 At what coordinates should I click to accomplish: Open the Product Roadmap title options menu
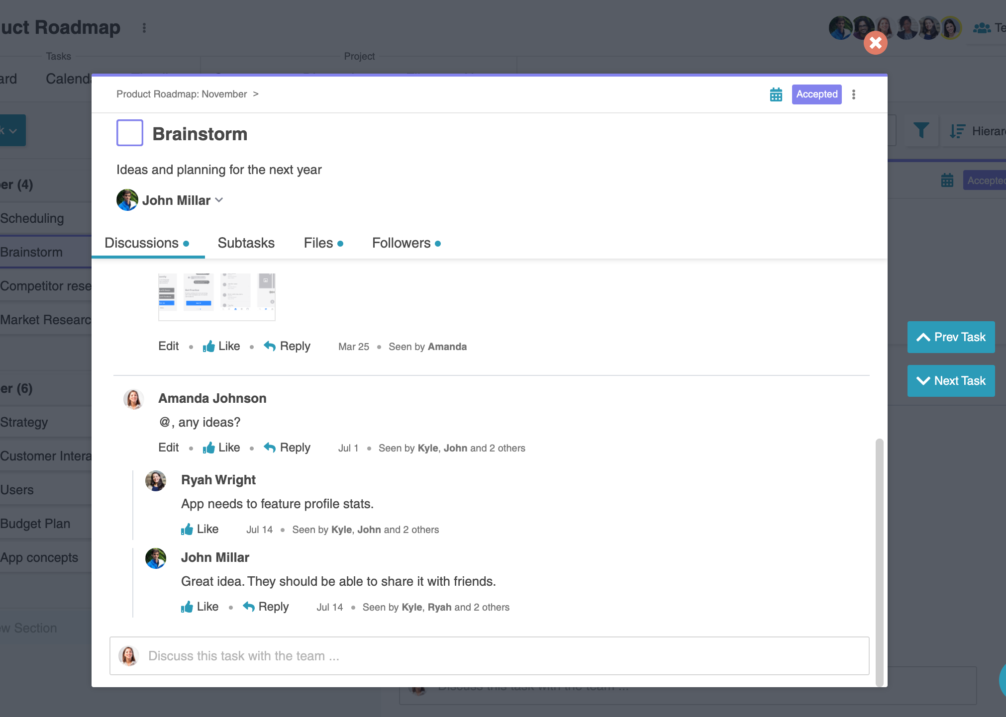(x=144, y=28)
